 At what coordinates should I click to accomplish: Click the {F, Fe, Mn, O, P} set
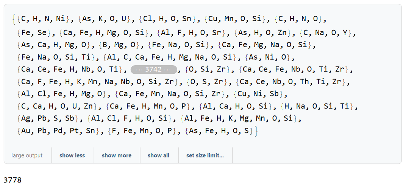click(142, 131)
